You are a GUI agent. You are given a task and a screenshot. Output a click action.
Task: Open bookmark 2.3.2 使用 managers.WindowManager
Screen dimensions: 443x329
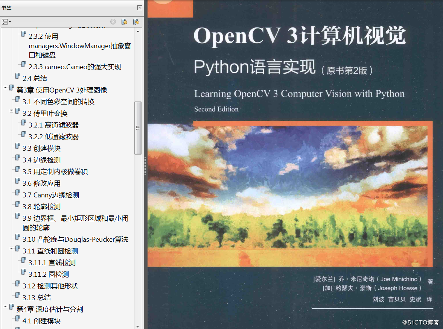coord(80,46)
